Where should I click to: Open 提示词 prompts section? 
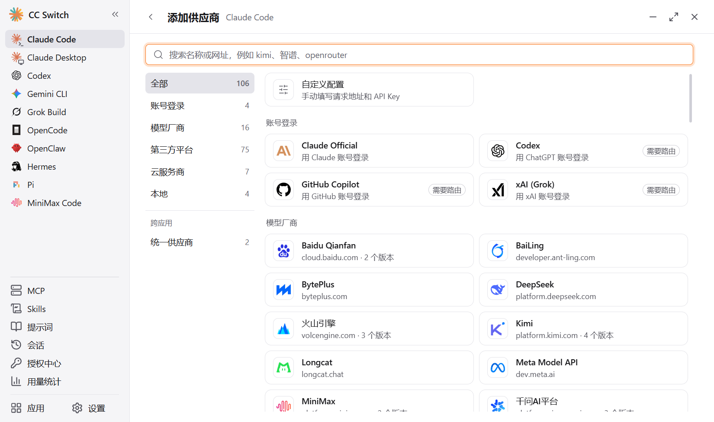65,327
